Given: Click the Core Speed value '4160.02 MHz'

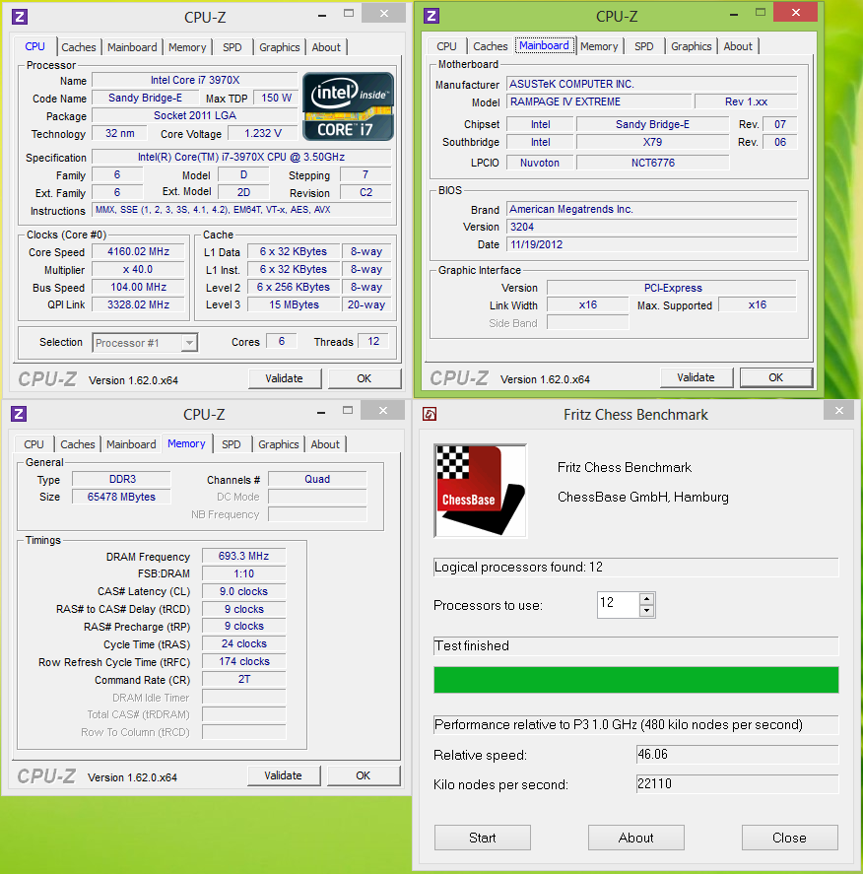Looking at the screenshot, I should pos(138,251).
